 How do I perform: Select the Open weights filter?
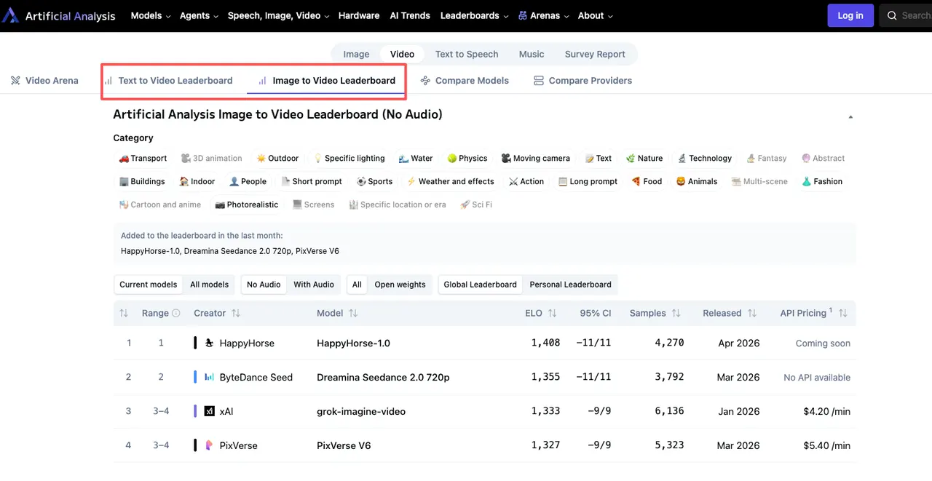[400, 285]
